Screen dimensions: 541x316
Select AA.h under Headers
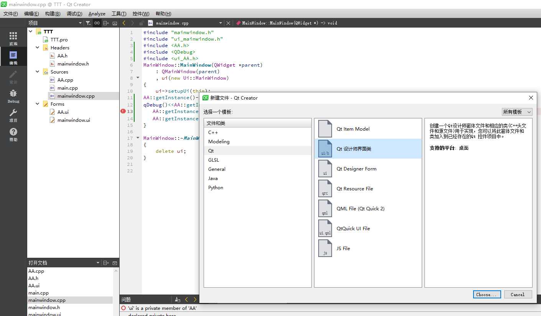click(62, 56)
